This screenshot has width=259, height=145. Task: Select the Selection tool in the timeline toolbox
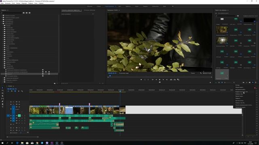coord(2,88)
